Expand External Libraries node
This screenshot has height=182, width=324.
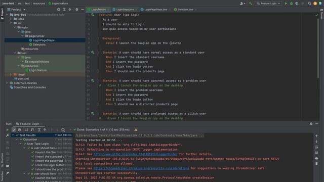click(x=7, y=83)
